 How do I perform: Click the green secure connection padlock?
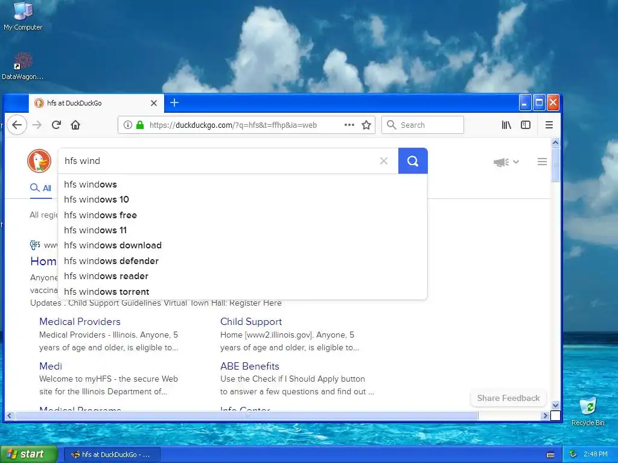click(x=140, y=125)
